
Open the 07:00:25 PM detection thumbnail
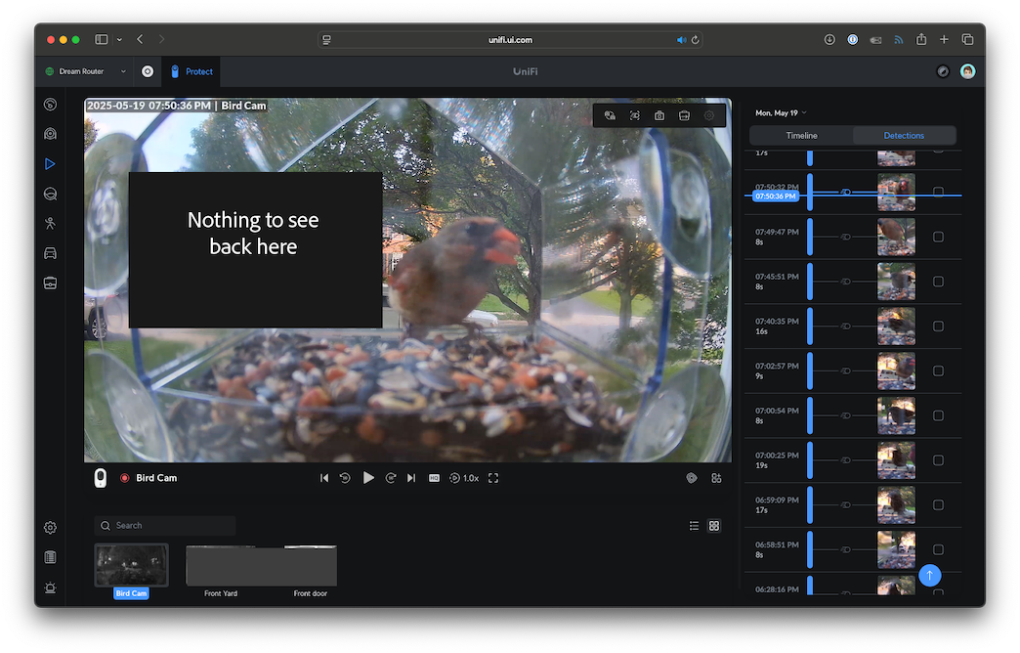[896, 460]
